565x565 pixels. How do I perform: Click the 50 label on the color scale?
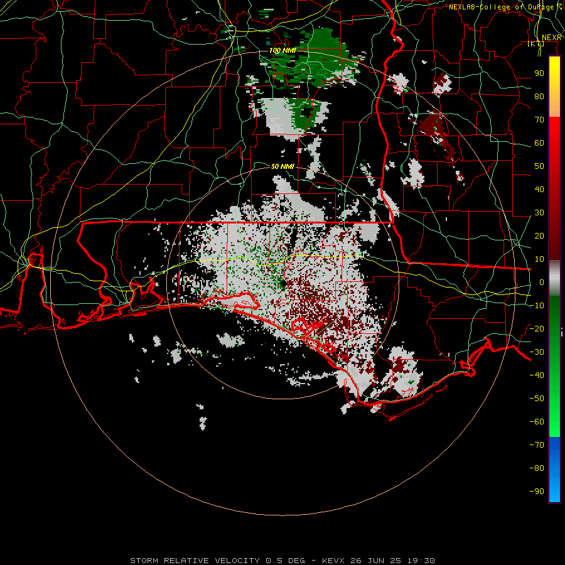[x=539, y=166]
